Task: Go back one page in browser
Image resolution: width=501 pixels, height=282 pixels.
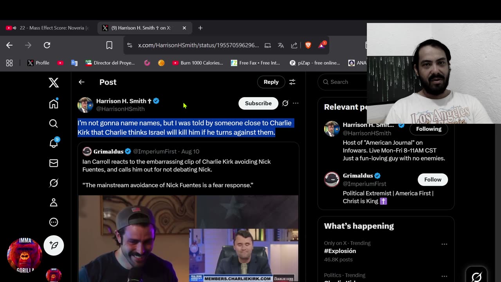Action: coord(9,45)
